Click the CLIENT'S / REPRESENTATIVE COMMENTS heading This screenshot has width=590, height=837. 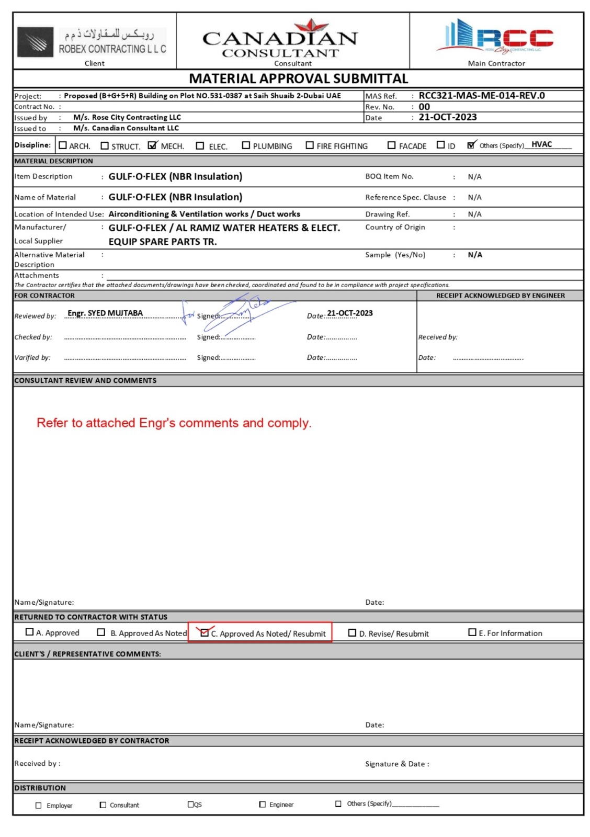pos(88,654)
